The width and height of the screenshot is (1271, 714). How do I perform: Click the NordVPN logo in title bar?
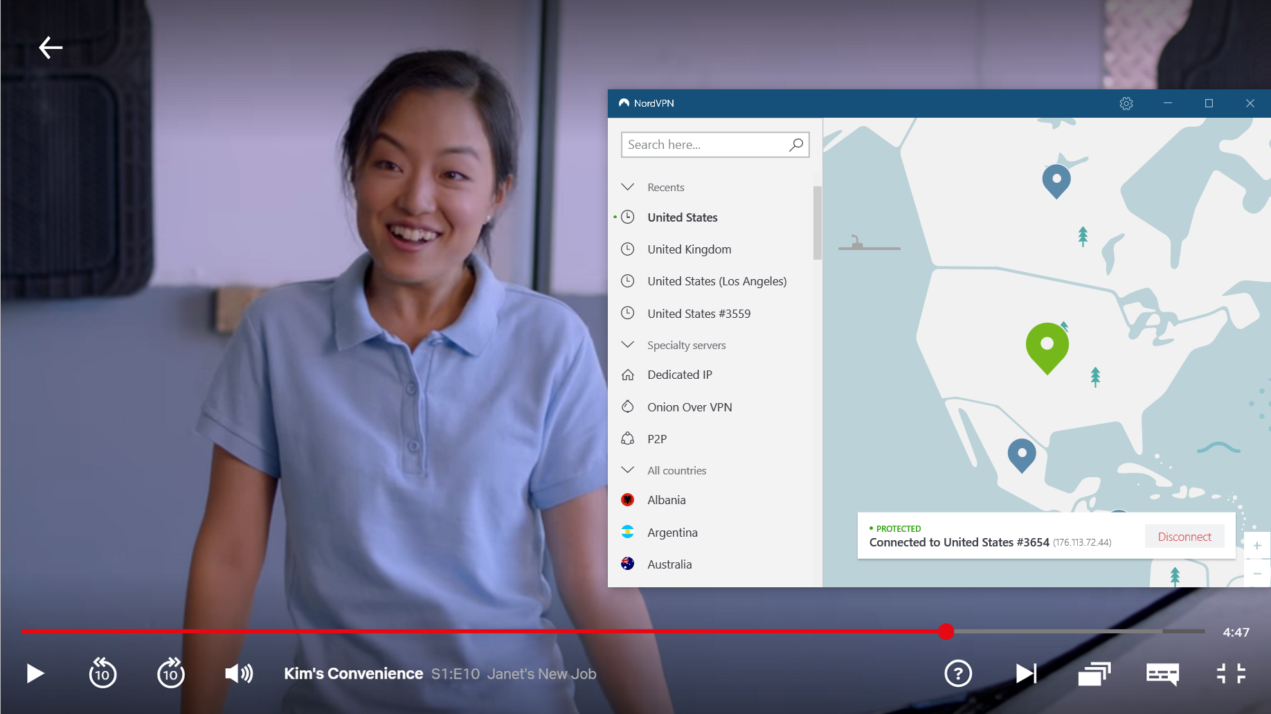[x=624, y=103]
